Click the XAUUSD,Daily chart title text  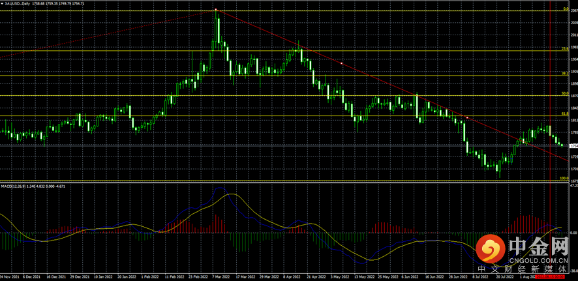tap(17, 3)
